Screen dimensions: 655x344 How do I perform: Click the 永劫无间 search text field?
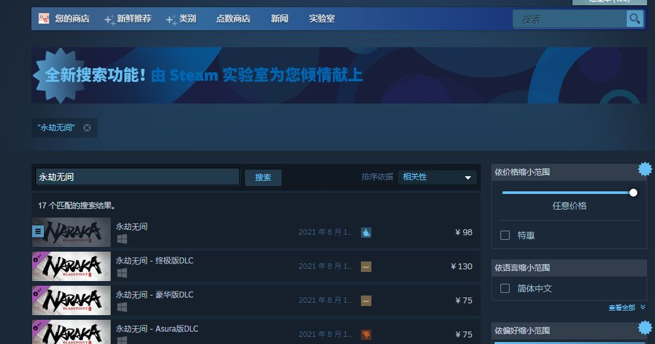pos(138,177)
